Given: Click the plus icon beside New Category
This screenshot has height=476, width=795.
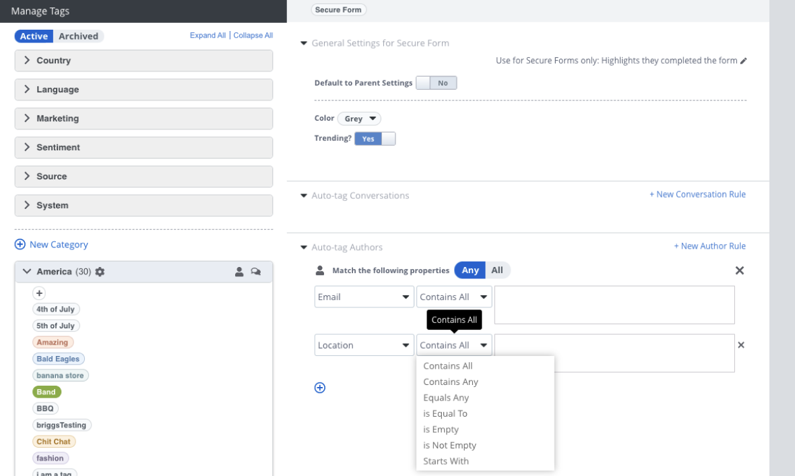Looking at the screenshot, I should (20, 245).
